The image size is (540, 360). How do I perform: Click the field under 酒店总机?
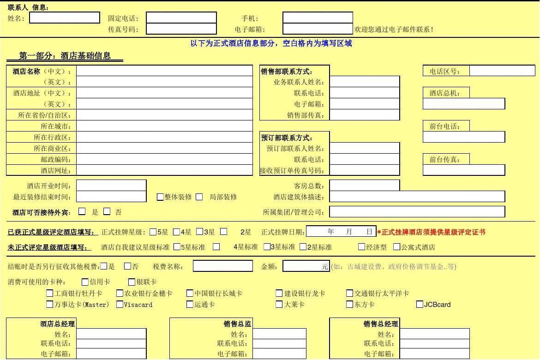coord(464,104)
